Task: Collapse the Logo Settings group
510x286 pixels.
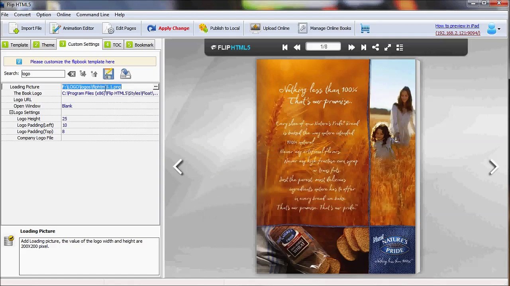Action: (12, 112)
